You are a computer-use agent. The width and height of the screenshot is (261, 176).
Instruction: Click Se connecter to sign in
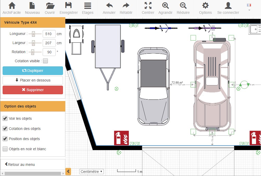click(x=228, y=7)
